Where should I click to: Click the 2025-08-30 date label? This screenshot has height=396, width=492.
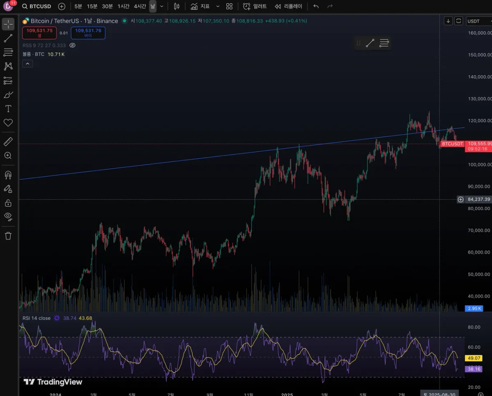coord(440,394)
